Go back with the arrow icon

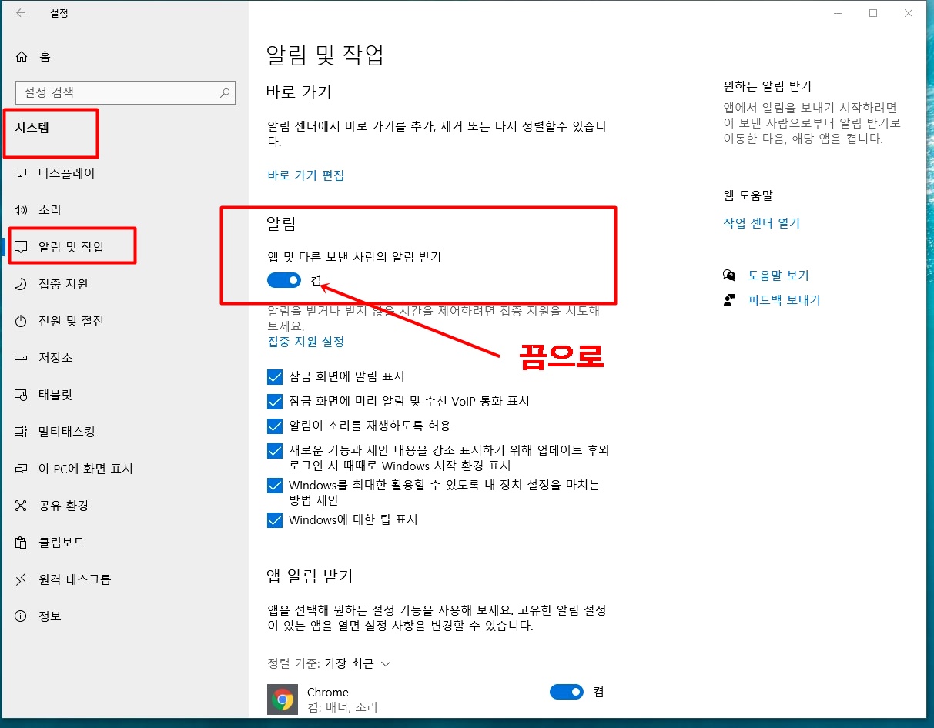(x=20, y=13)
